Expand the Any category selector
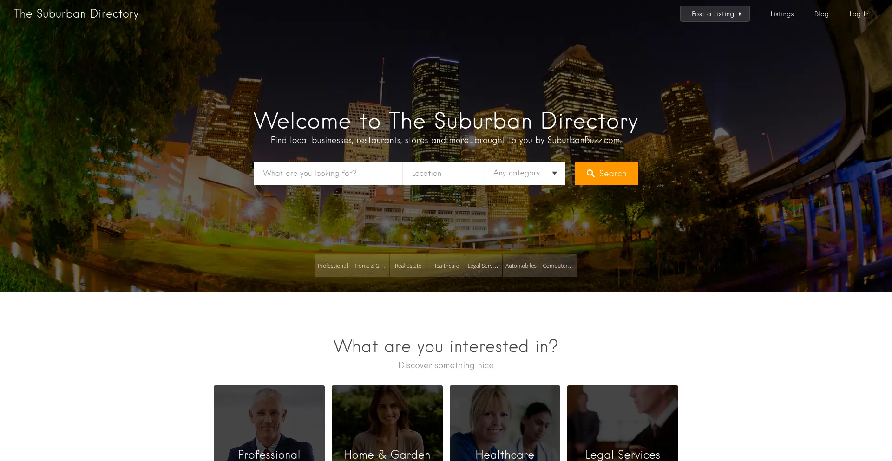Image resolution: width=892 pixels, height=461 pixels. pos(525,173)
